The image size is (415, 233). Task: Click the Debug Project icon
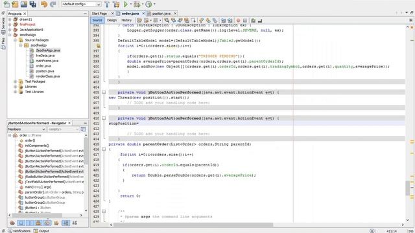point(137,5)
